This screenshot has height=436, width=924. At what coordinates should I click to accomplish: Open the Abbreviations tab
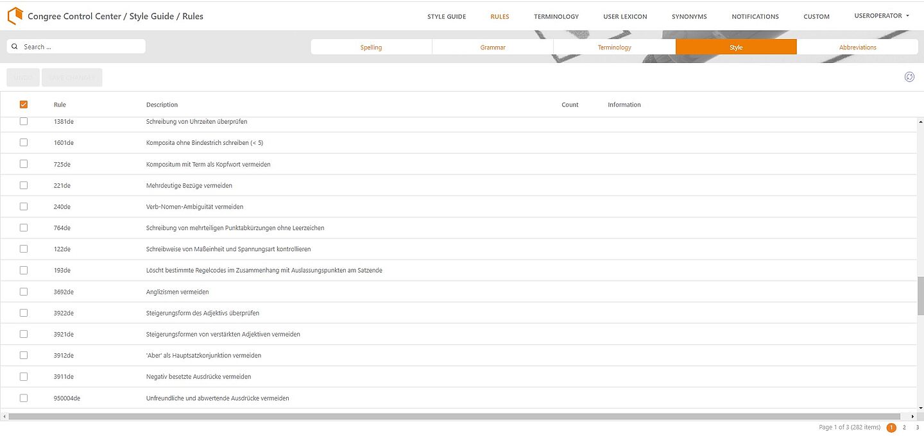(x=857, y=47)
